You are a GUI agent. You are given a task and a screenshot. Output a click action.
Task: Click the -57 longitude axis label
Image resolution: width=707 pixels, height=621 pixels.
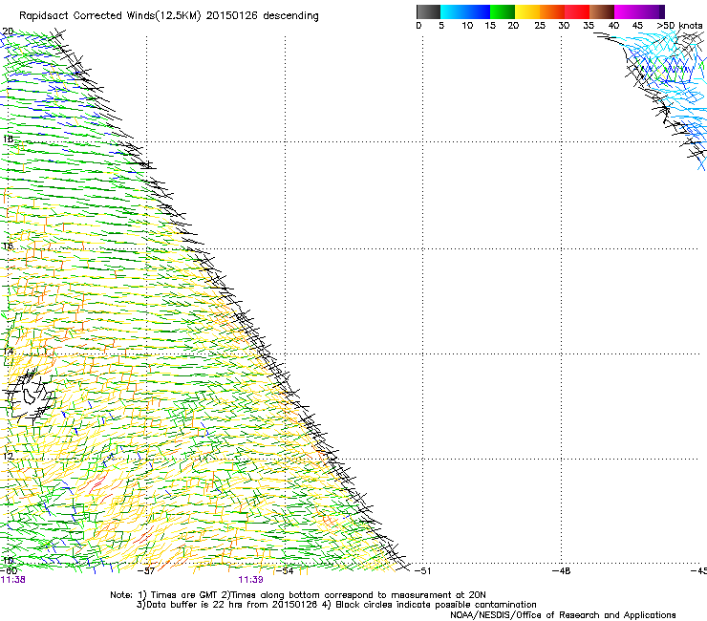click(146, 571)
